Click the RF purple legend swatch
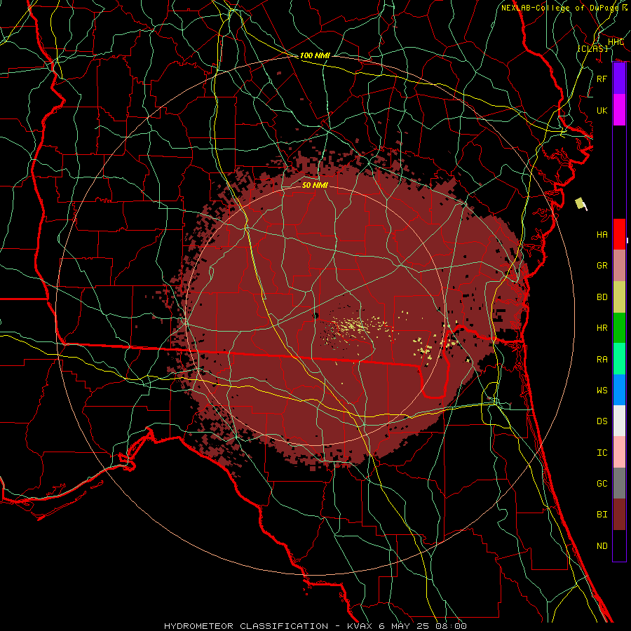Screen dimensions: 631x631 [619, 79]
